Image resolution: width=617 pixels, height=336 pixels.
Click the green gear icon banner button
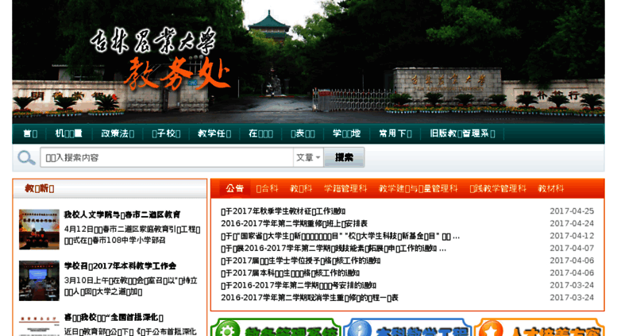pyautogui.click(x=276, y=327)
